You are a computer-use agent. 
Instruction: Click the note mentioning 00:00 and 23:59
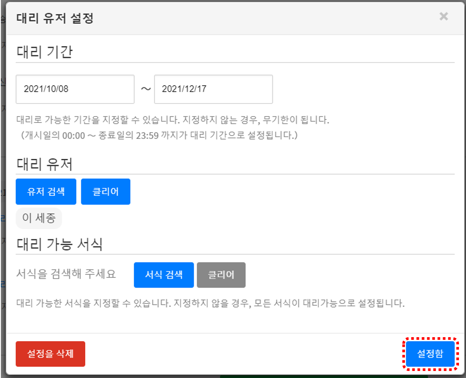pos(159,135)
